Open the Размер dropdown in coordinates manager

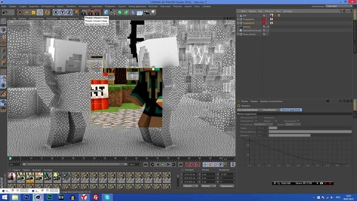pos(208,186)
